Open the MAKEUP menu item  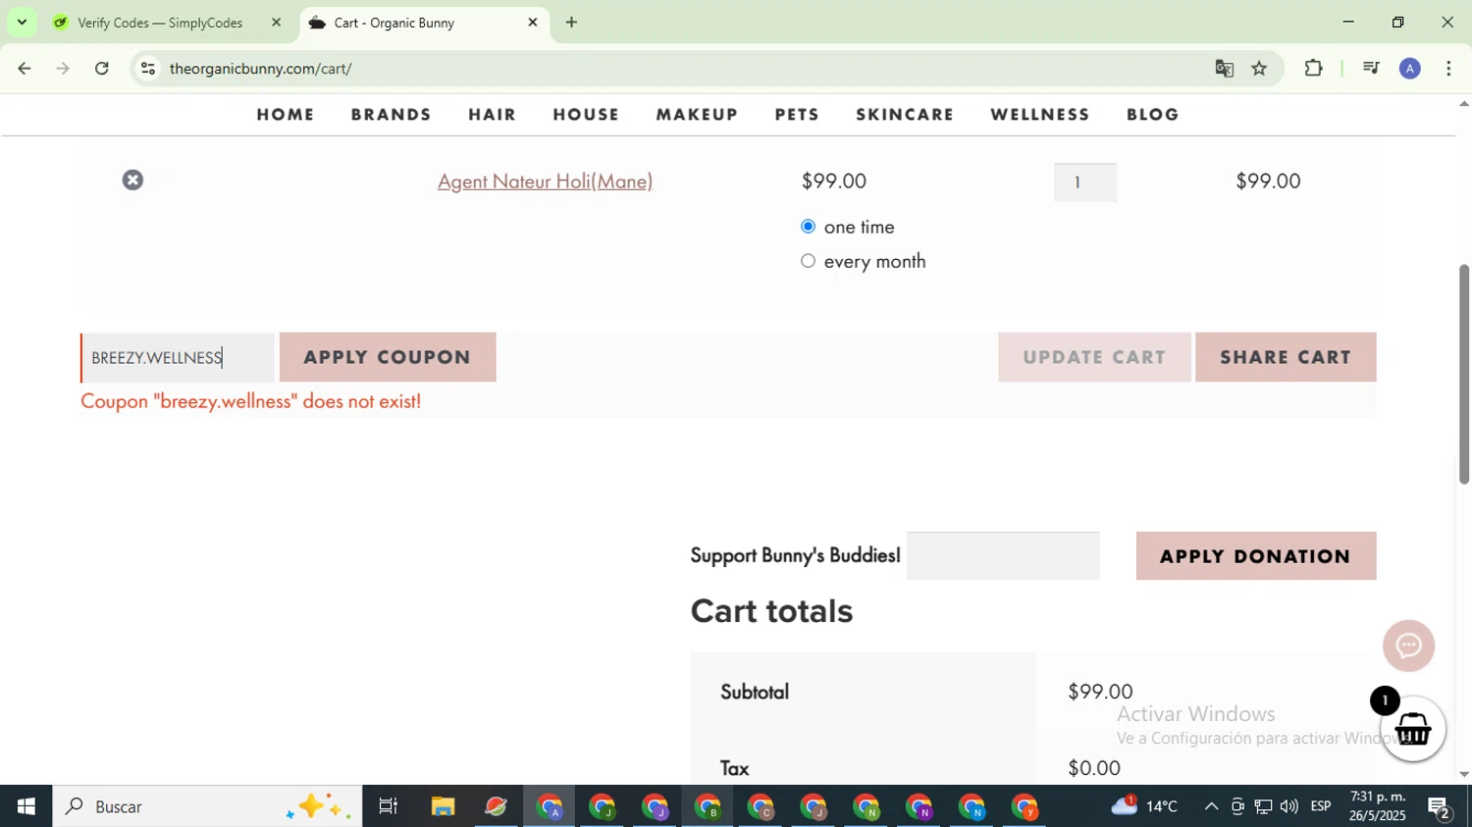coord(697,115)
